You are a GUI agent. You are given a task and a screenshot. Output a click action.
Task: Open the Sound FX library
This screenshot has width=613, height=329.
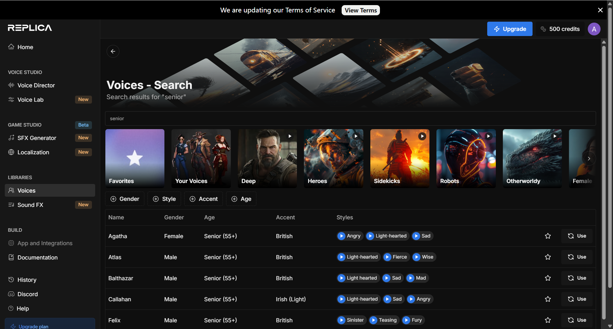pos(50,205)
